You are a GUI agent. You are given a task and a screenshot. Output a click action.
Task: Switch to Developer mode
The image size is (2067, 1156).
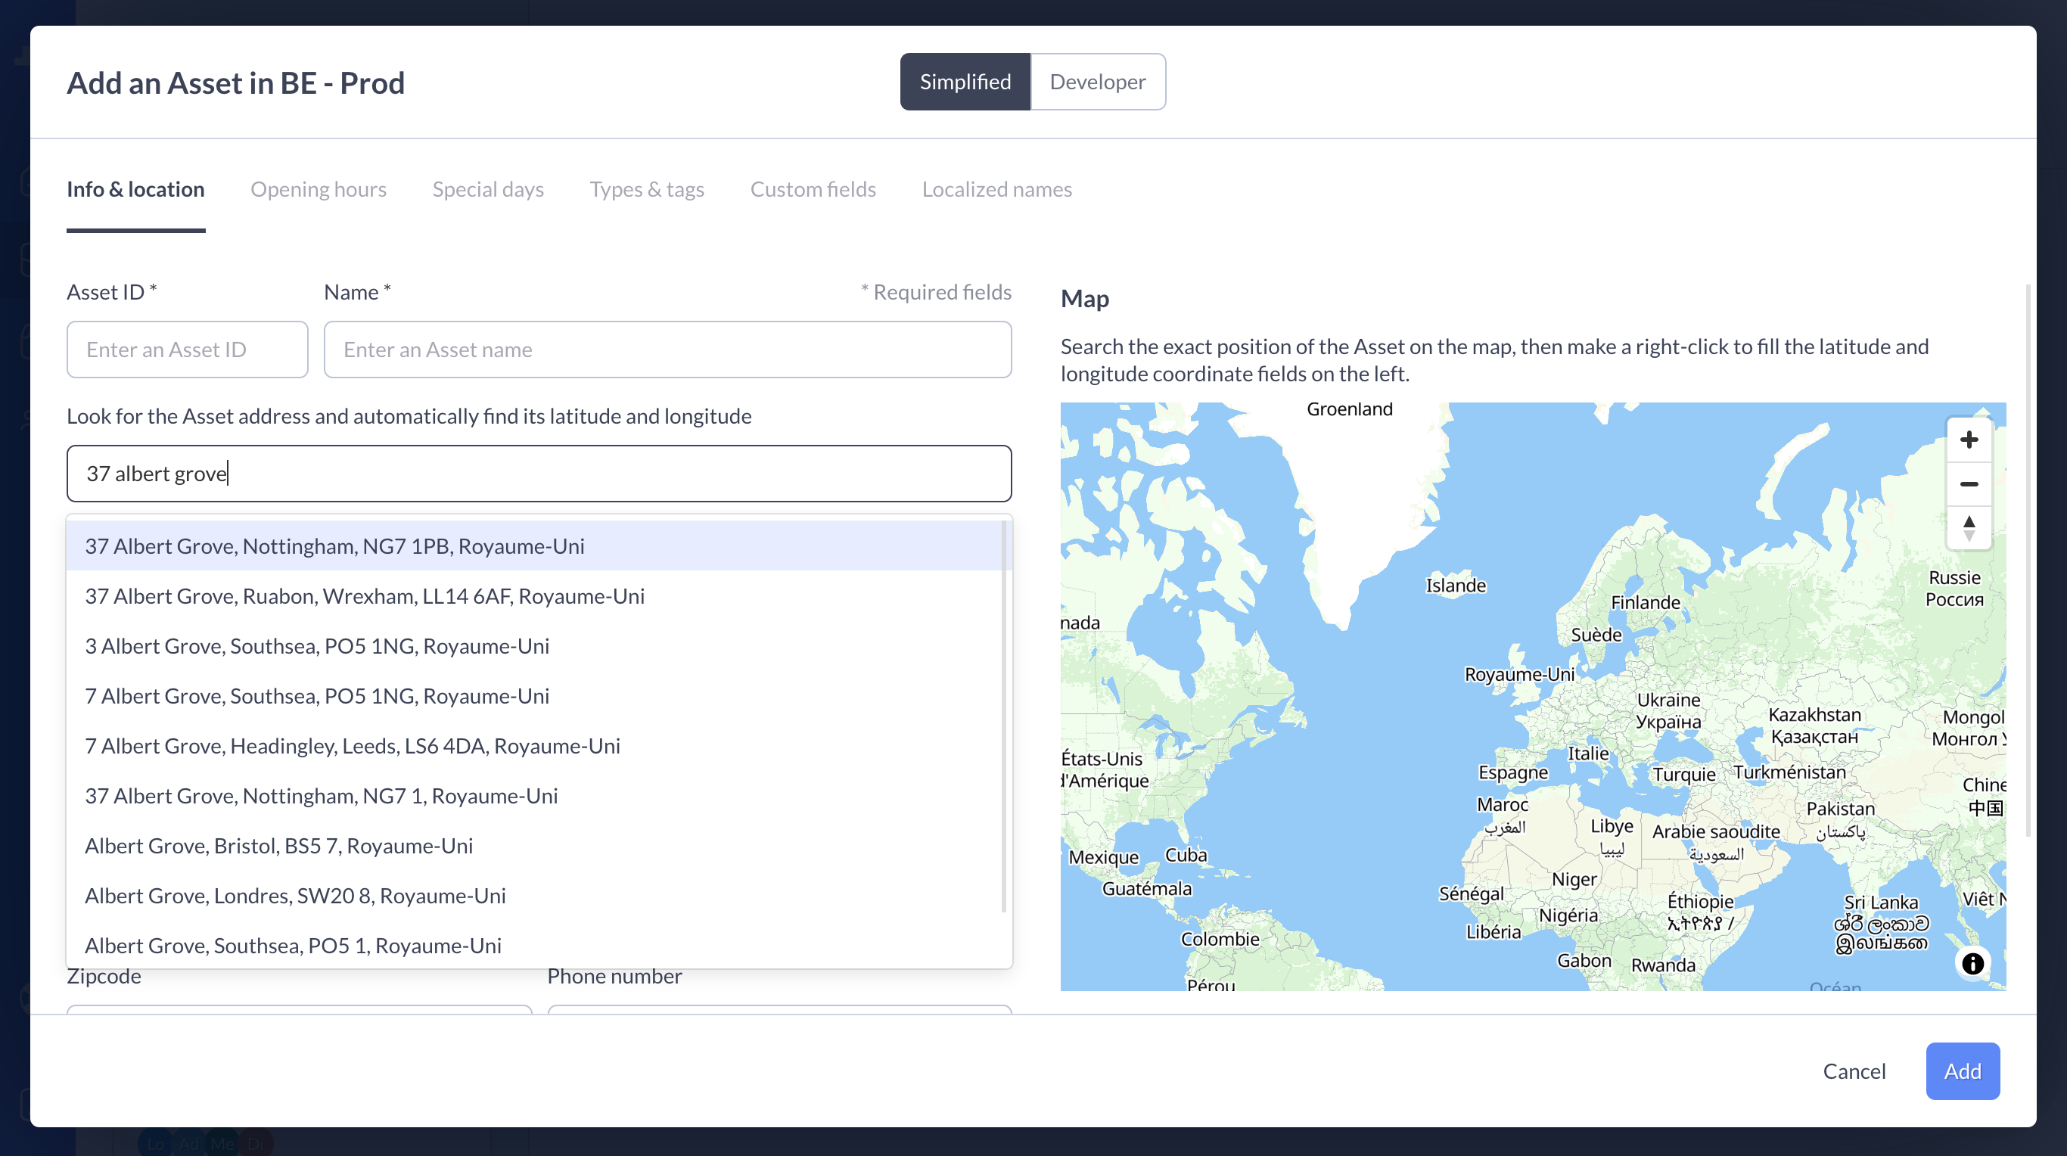coord(1097,82)
